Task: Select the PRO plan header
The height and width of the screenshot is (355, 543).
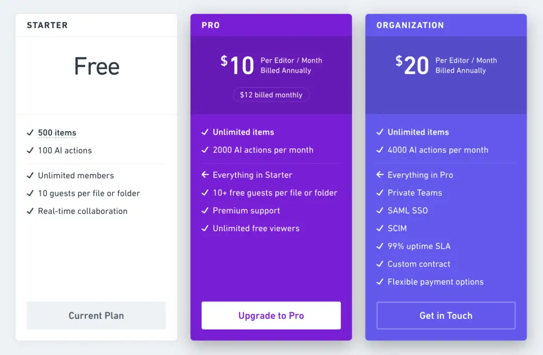Action: pos(211,25)
